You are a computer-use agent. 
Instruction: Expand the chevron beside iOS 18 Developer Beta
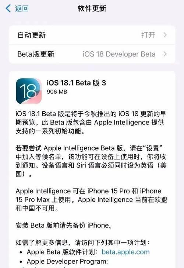coord(165,54)
